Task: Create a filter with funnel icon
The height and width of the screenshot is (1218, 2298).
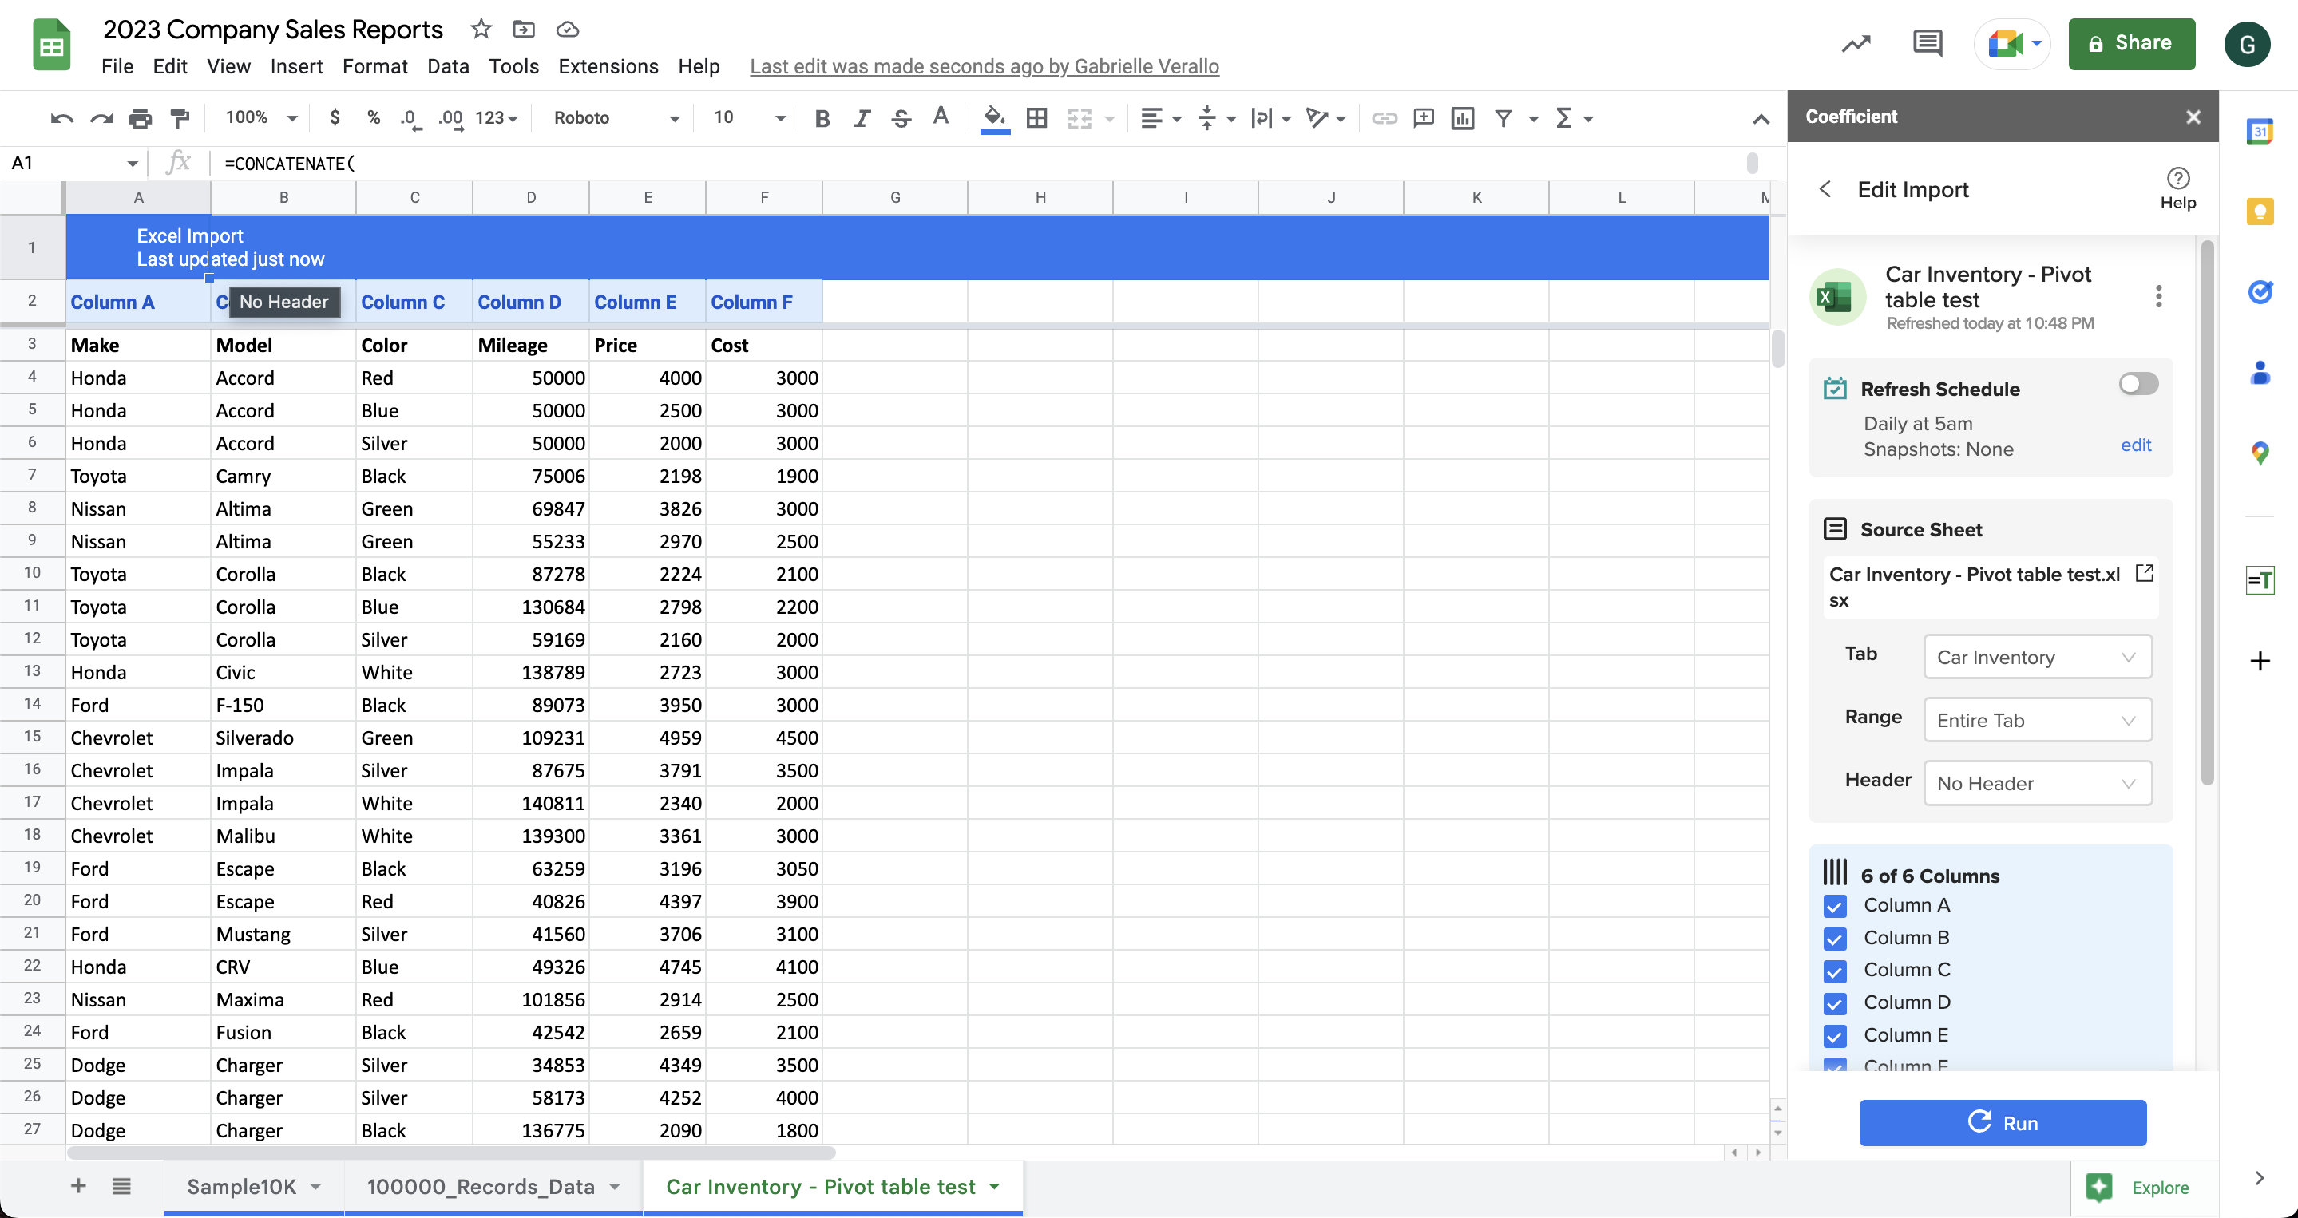Action: click(1504, 117)
